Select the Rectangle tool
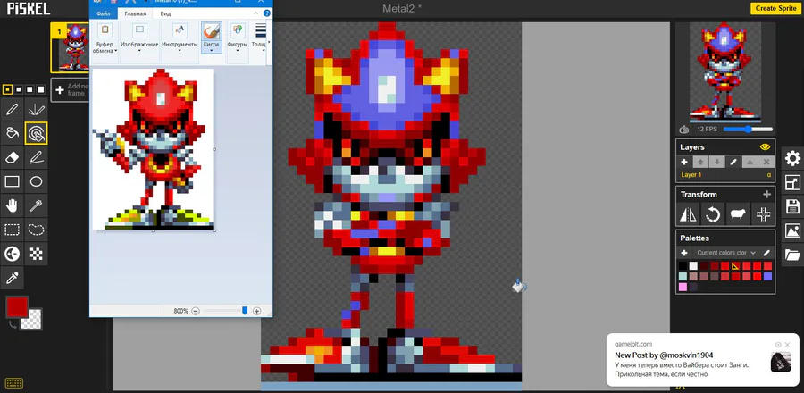 (x=13, y=181)
